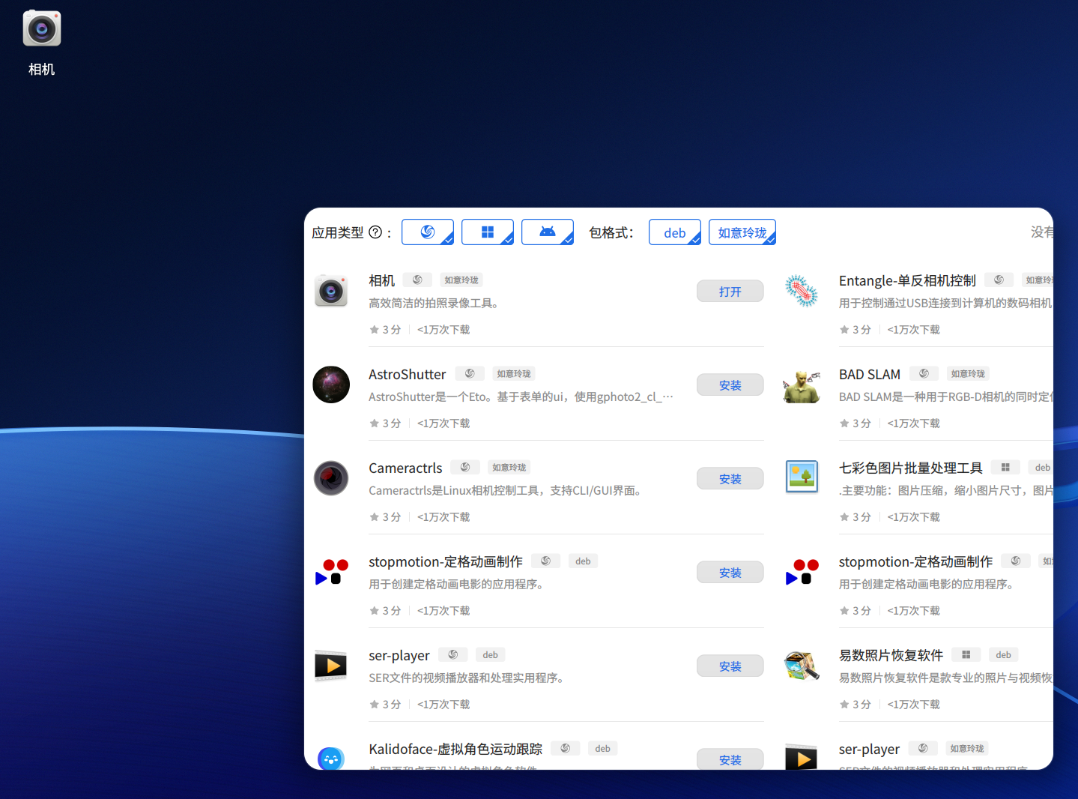Open the installed 相机 app via 打开 button

click(x=730, y=291)
